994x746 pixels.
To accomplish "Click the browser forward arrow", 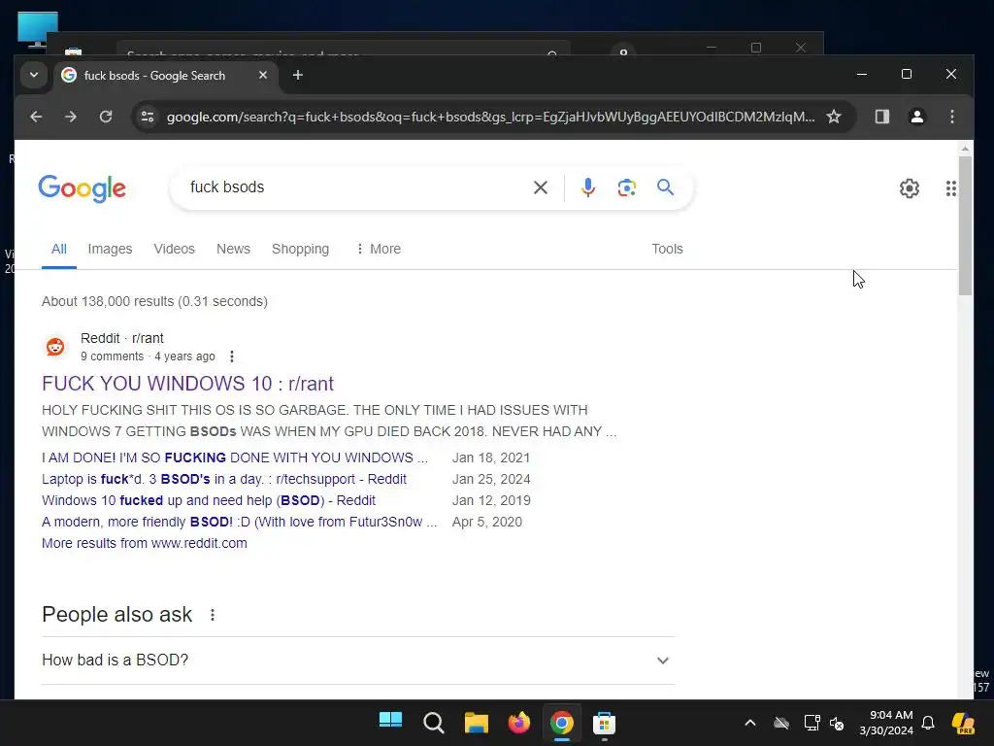I will 70,117.
